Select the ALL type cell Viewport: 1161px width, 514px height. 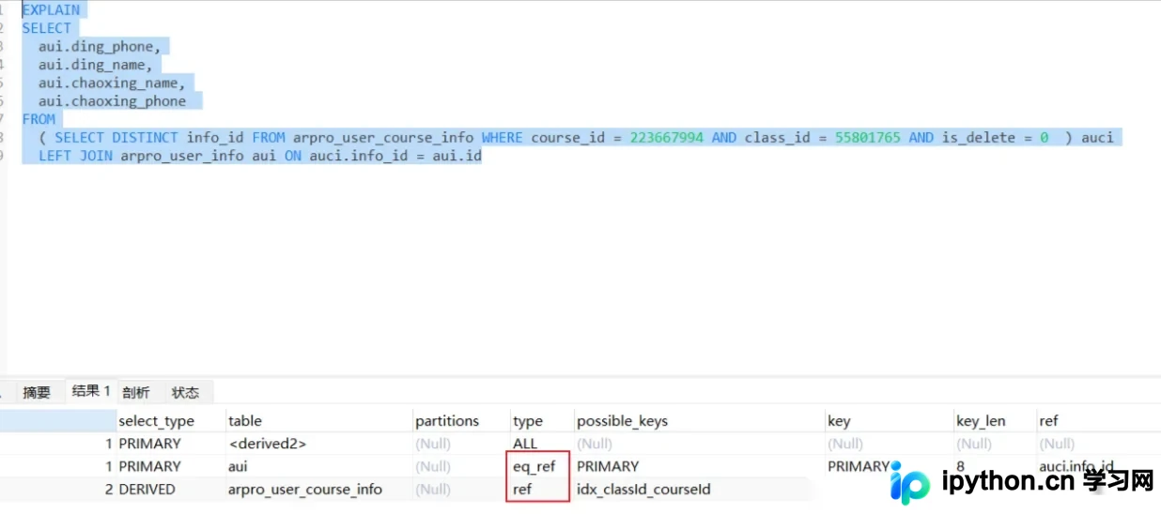pyautogui.click(x=526, y=444)
